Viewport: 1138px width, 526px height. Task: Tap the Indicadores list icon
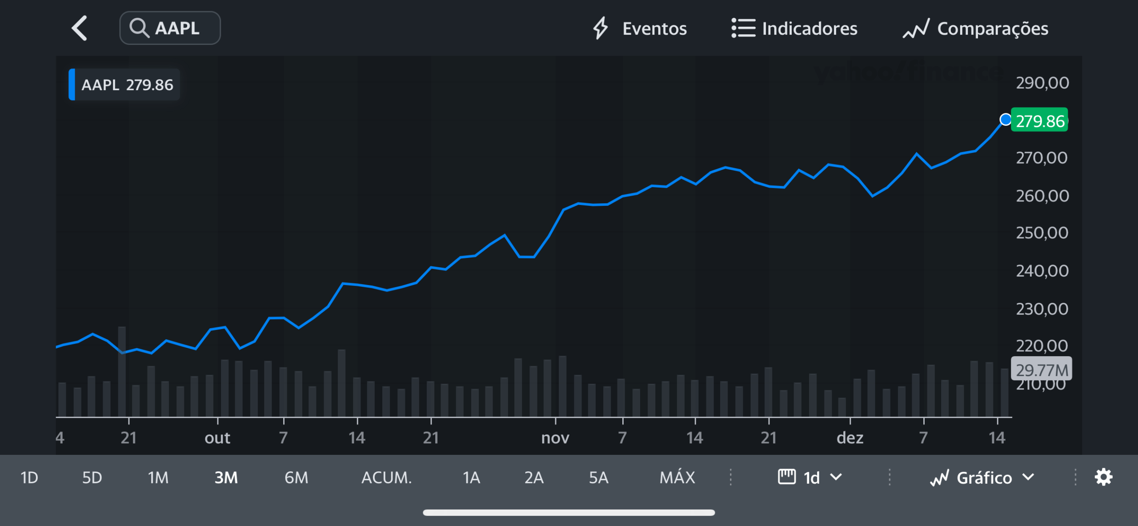(x=743, y=28)
